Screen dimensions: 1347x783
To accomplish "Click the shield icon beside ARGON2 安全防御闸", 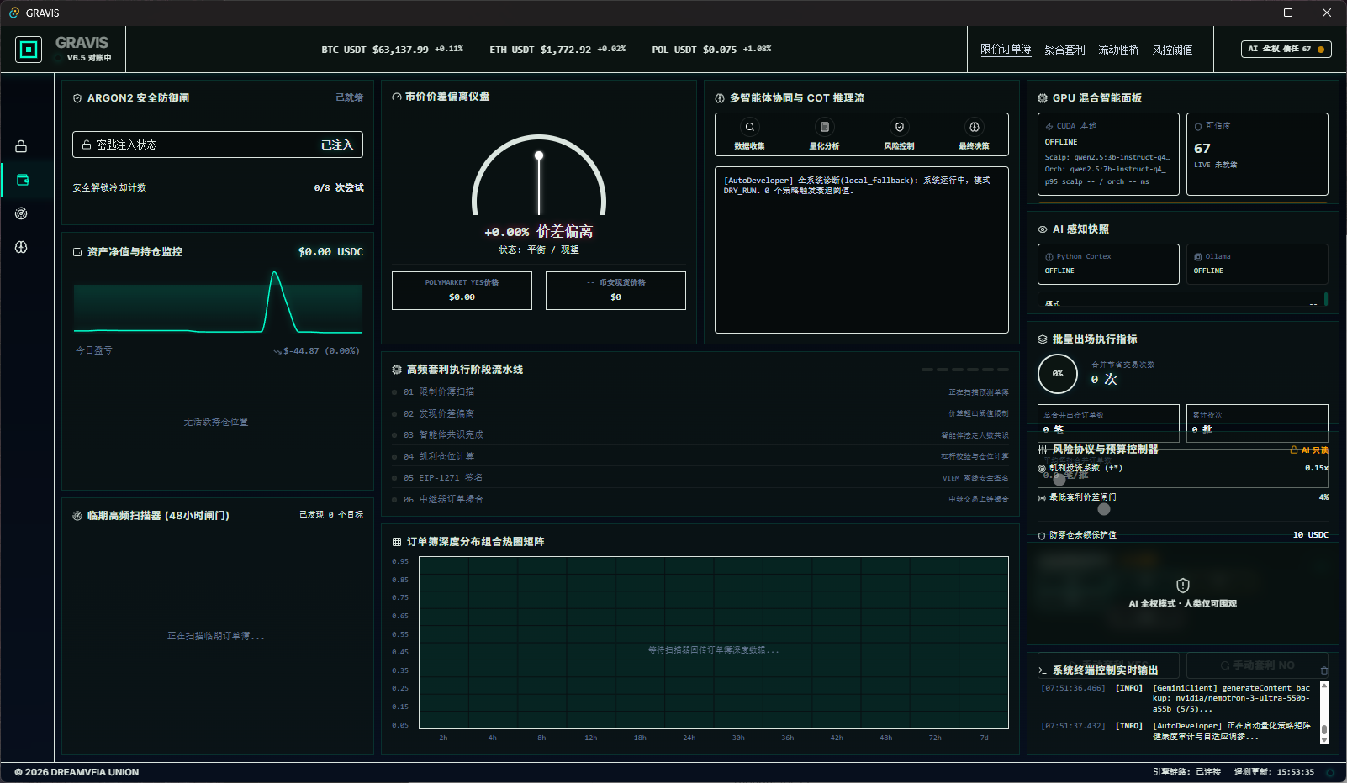I will tap(77, 98).
